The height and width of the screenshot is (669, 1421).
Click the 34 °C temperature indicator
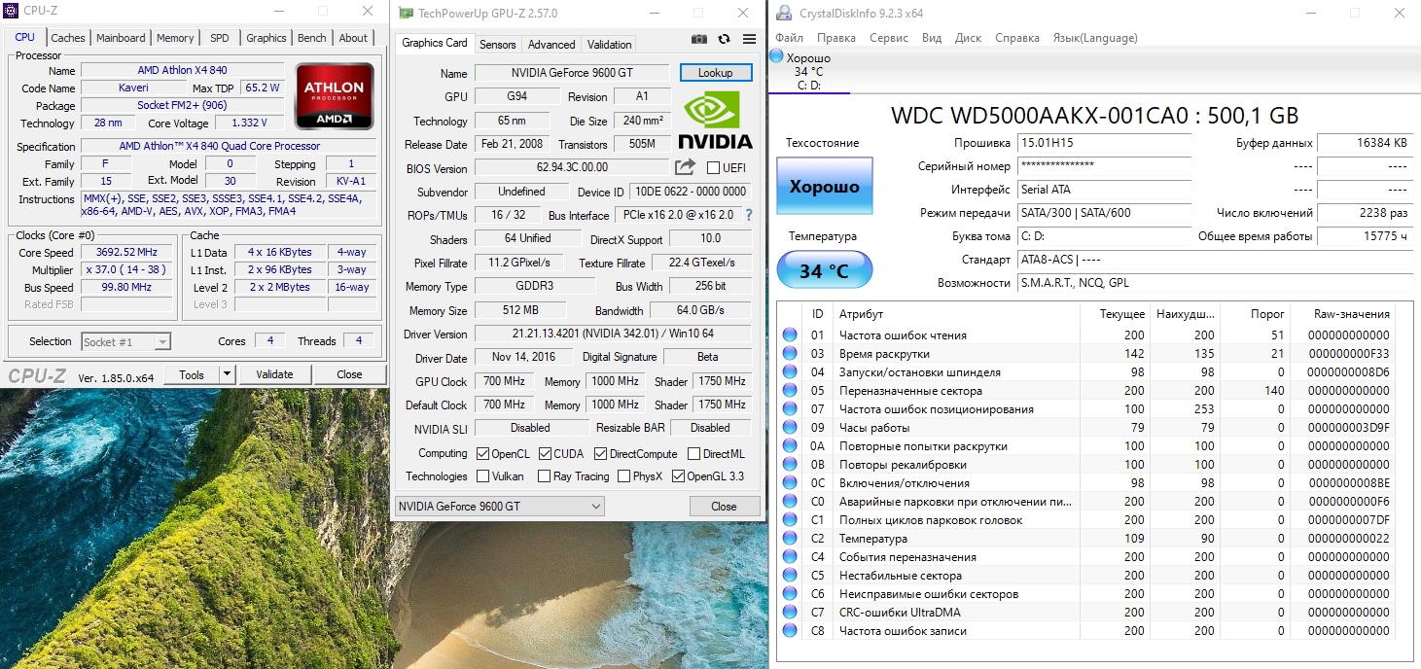point(824,271)
